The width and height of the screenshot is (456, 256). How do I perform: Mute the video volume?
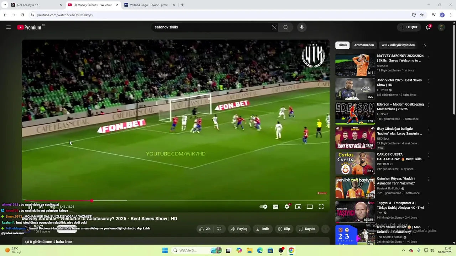pos(52,207)
